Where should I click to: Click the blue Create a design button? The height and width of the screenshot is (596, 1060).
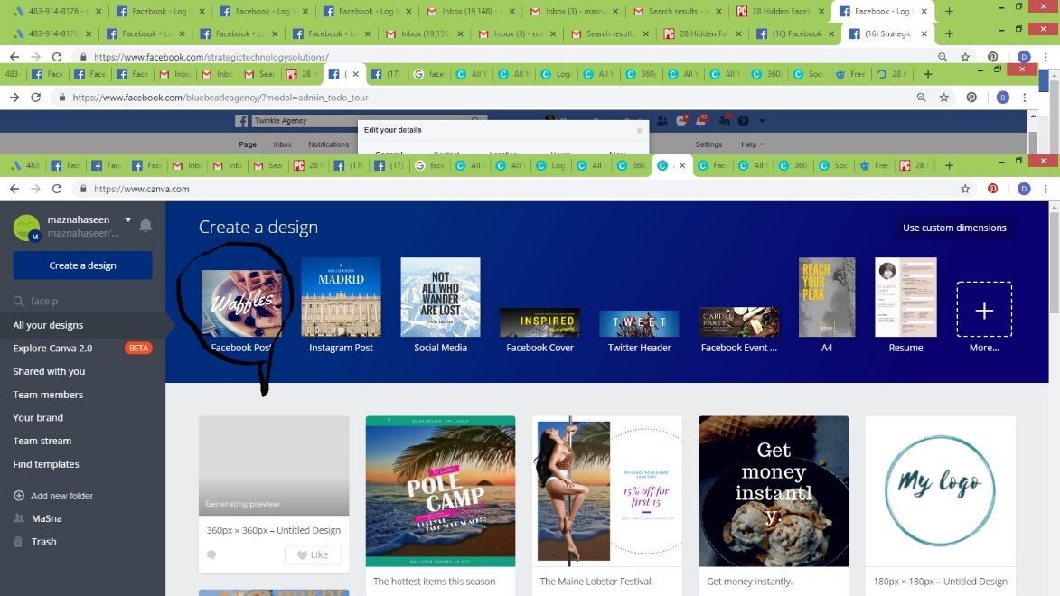[x=82, y=265]
